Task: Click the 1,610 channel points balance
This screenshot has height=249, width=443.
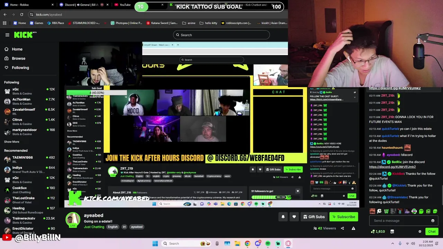Action: 378,231
